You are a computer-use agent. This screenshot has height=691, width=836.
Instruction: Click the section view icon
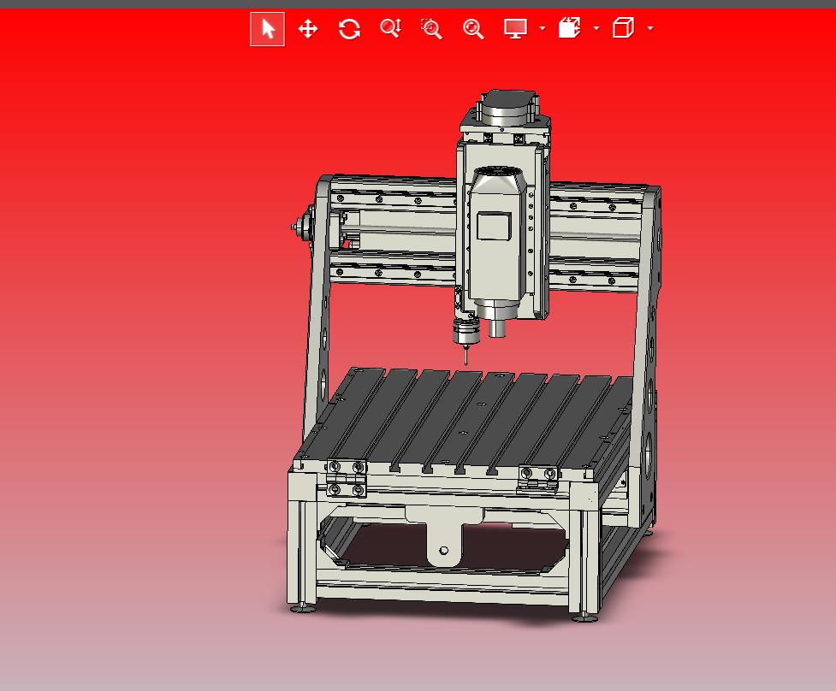[569, 27]
